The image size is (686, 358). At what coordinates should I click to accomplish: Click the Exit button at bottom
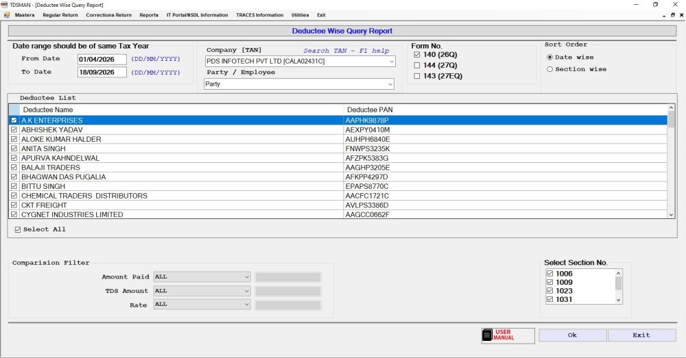pos(641,335)
